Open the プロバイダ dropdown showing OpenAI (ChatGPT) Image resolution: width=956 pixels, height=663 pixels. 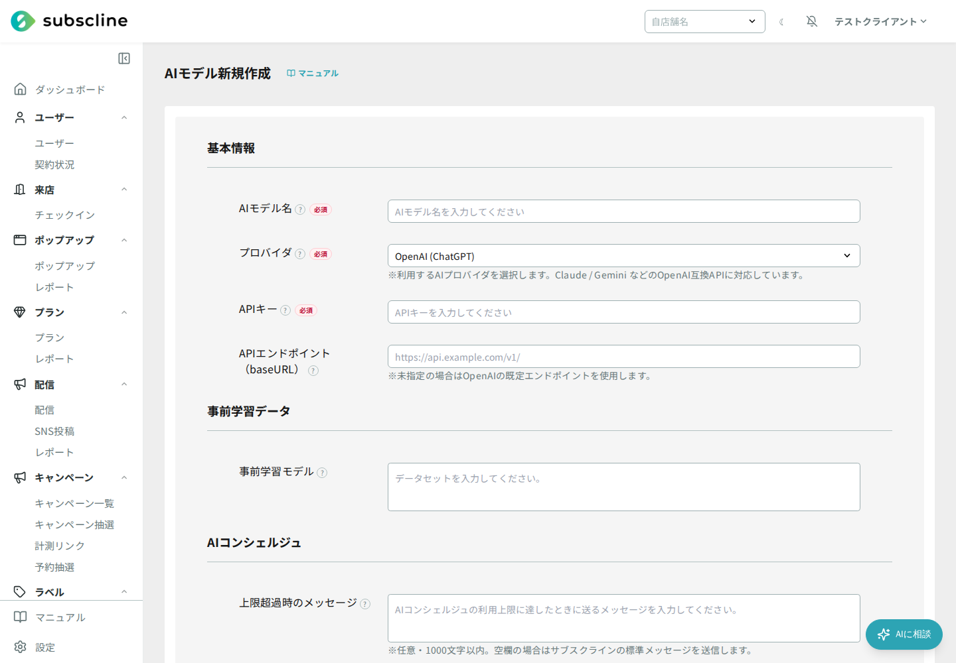[x=623, y=256]
